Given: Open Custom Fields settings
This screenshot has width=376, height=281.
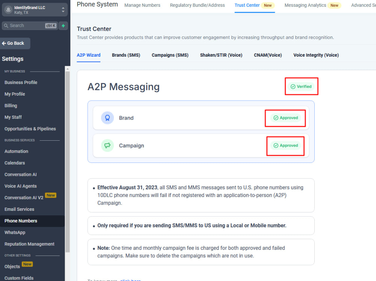Looking at the screenshot, I should (19, 278).
